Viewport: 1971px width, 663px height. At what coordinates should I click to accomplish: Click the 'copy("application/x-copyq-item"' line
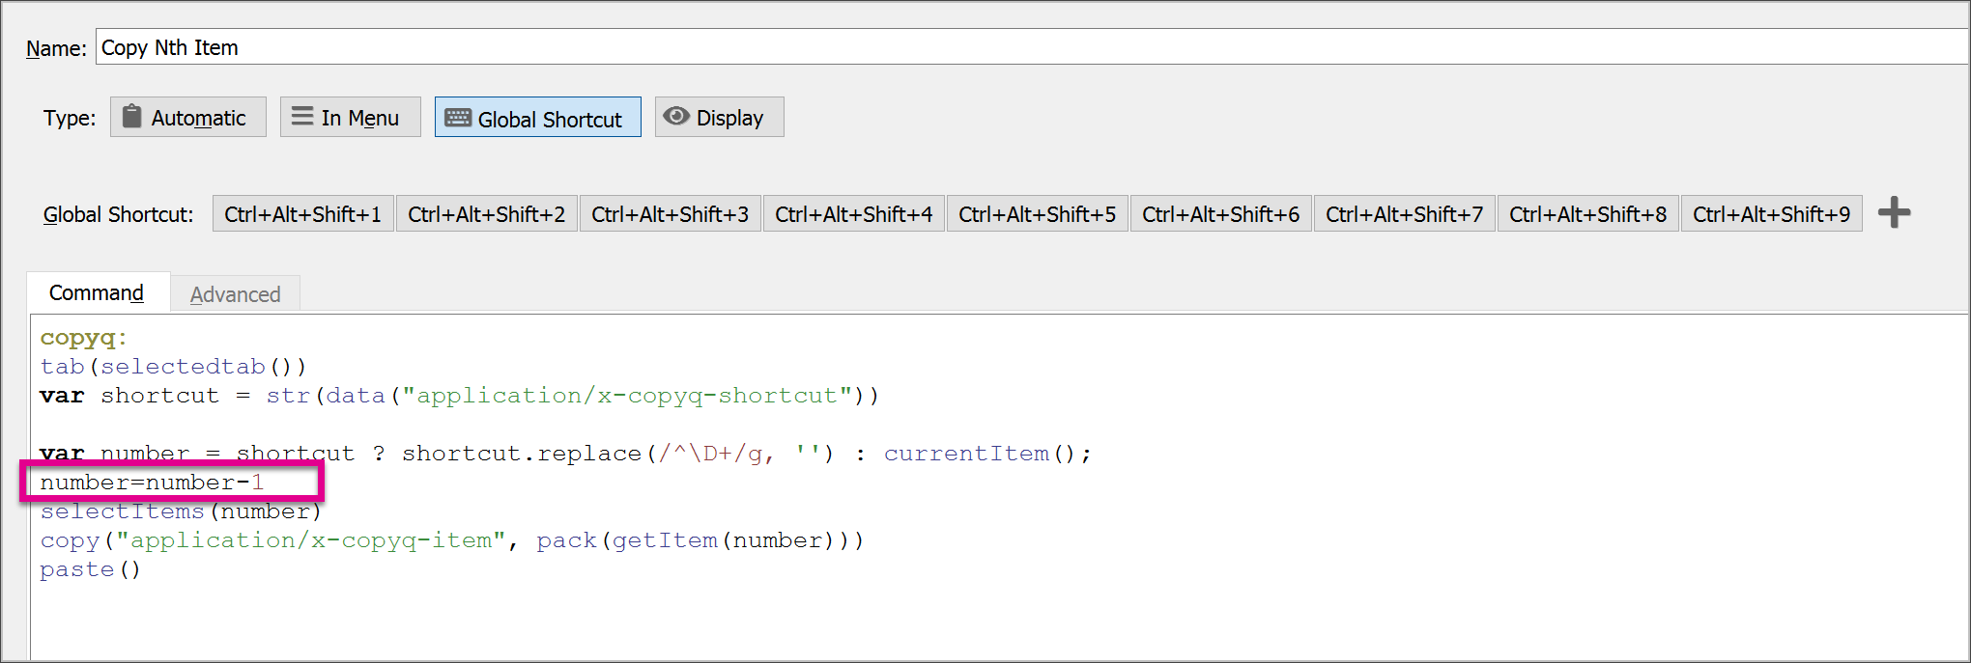coord(452,540)
